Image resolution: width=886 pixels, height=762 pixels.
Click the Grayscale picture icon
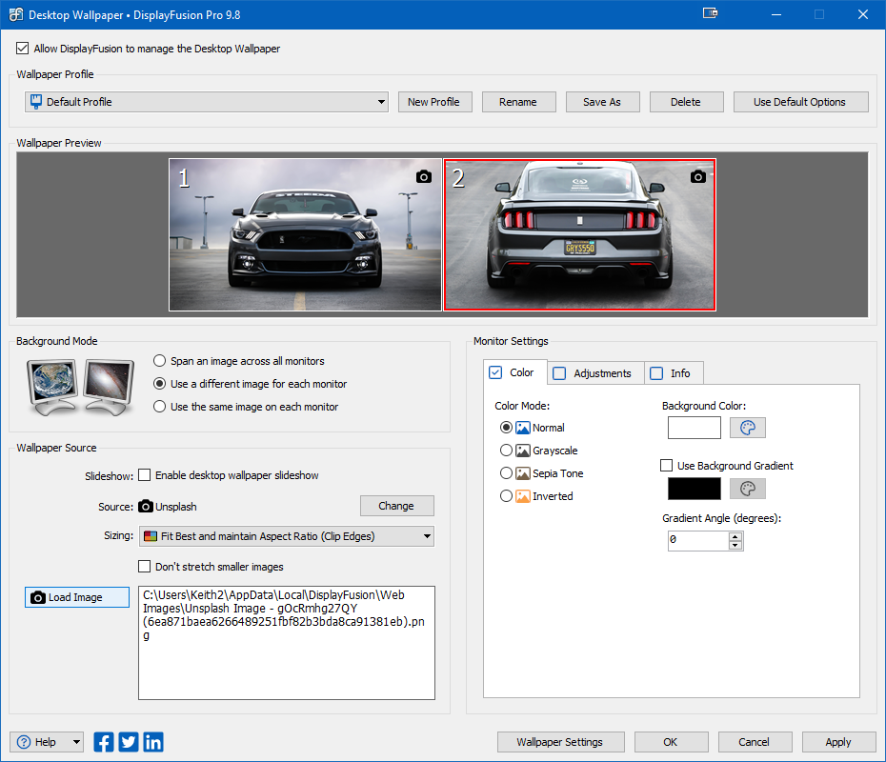coord(523,451)
